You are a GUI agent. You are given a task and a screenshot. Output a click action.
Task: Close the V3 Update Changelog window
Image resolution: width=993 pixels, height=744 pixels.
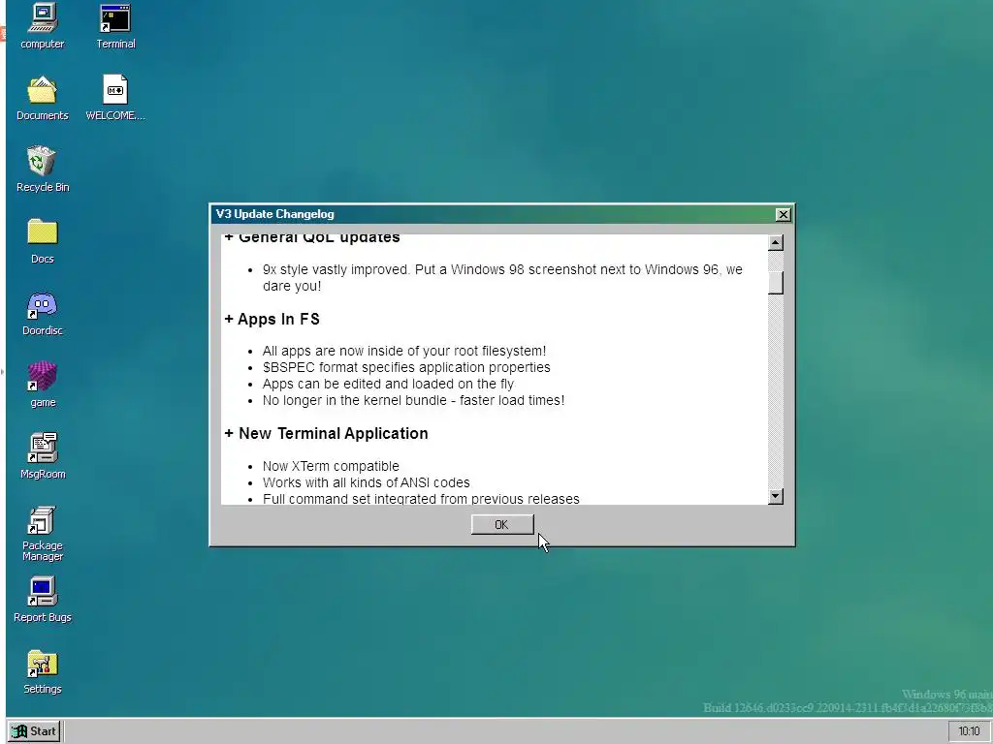[x=783, y=214]
